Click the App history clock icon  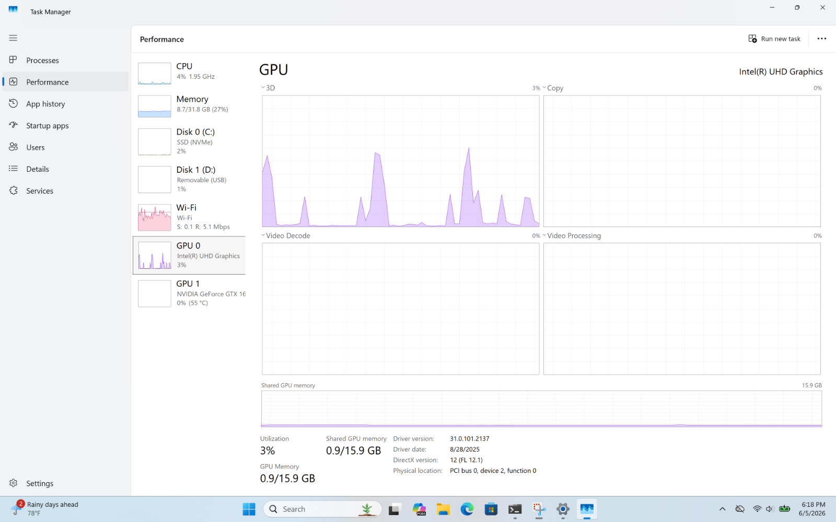(x=13, y=103)
